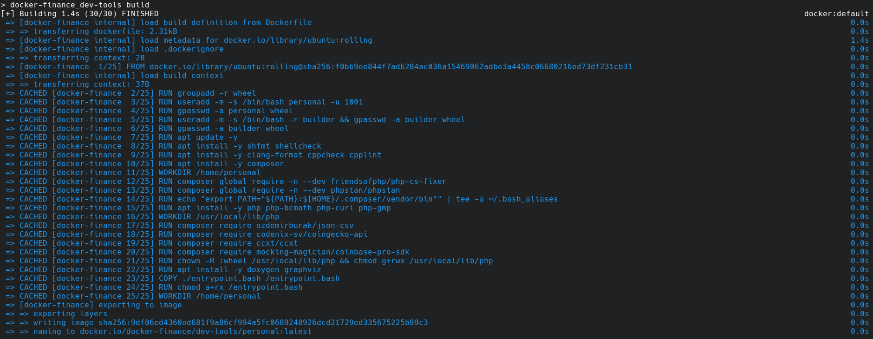Click the 'writing image sha256' hash line
This screenshot has width=873, height=339.
click(x=230, y=323)
